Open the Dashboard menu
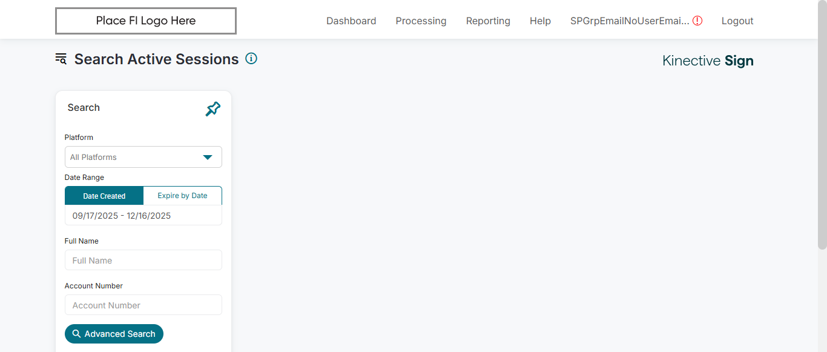The width and height of the screenshot is (827, 352). click(351, 21)
